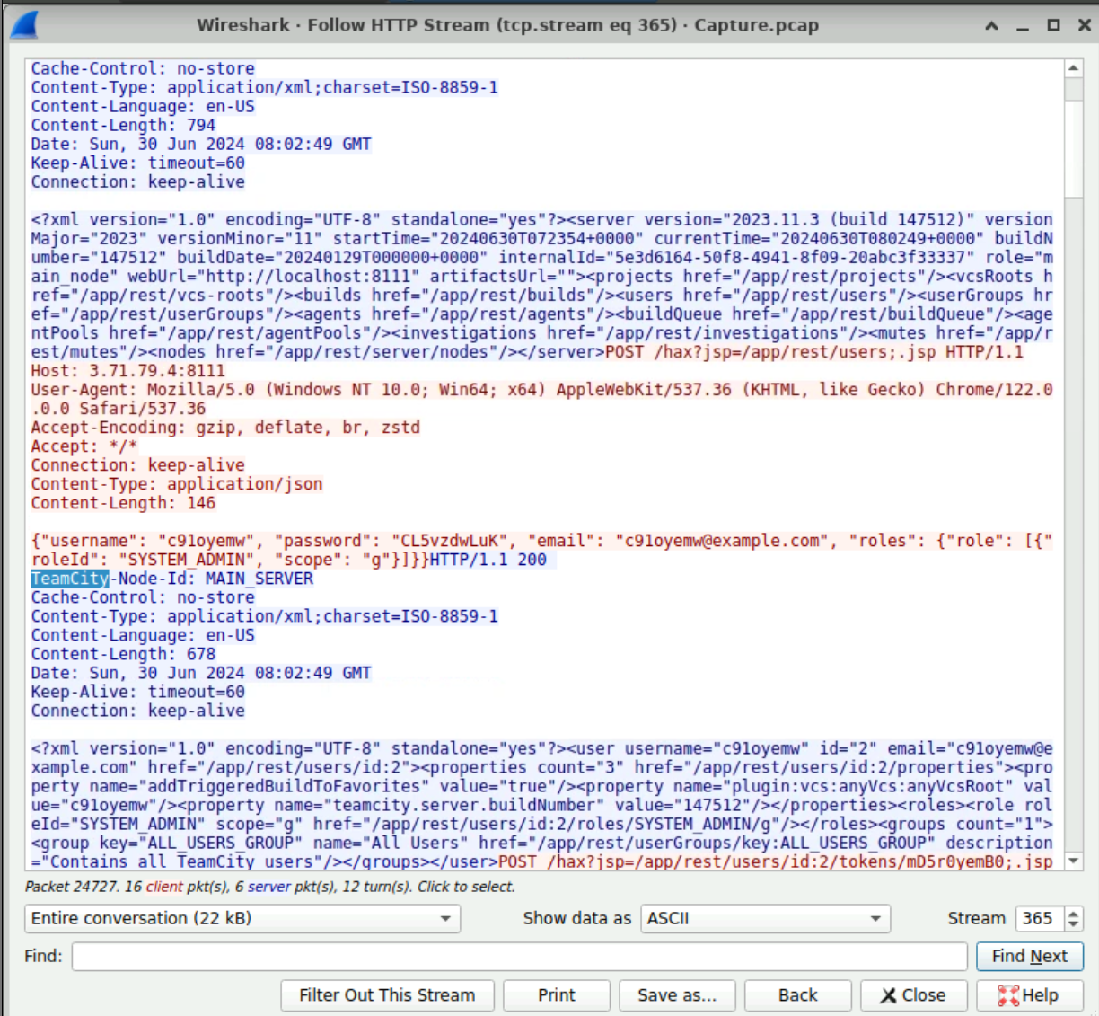This screenshot has height=1016, width=1099.
Task: Click the Stream number field 365
Action: coord(1041,919)
